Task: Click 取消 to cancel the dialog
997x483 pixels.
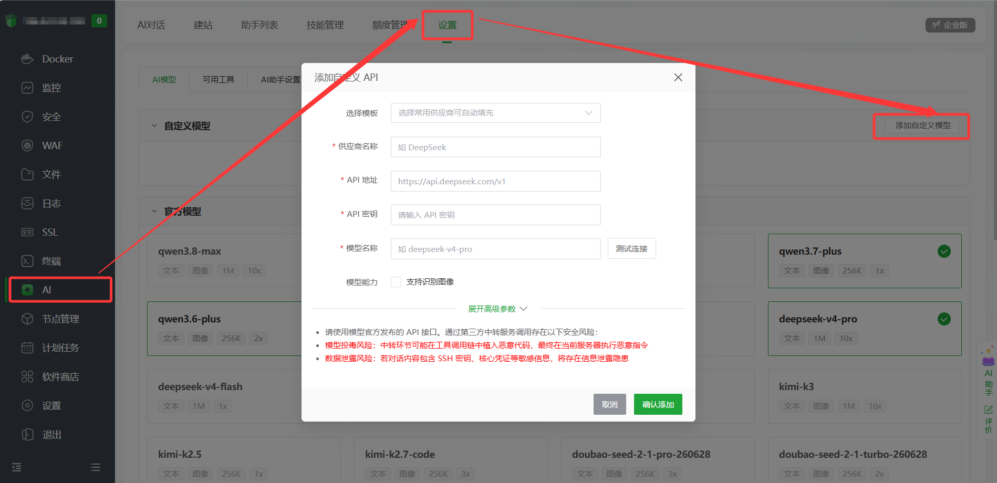Action: point(610,404)
